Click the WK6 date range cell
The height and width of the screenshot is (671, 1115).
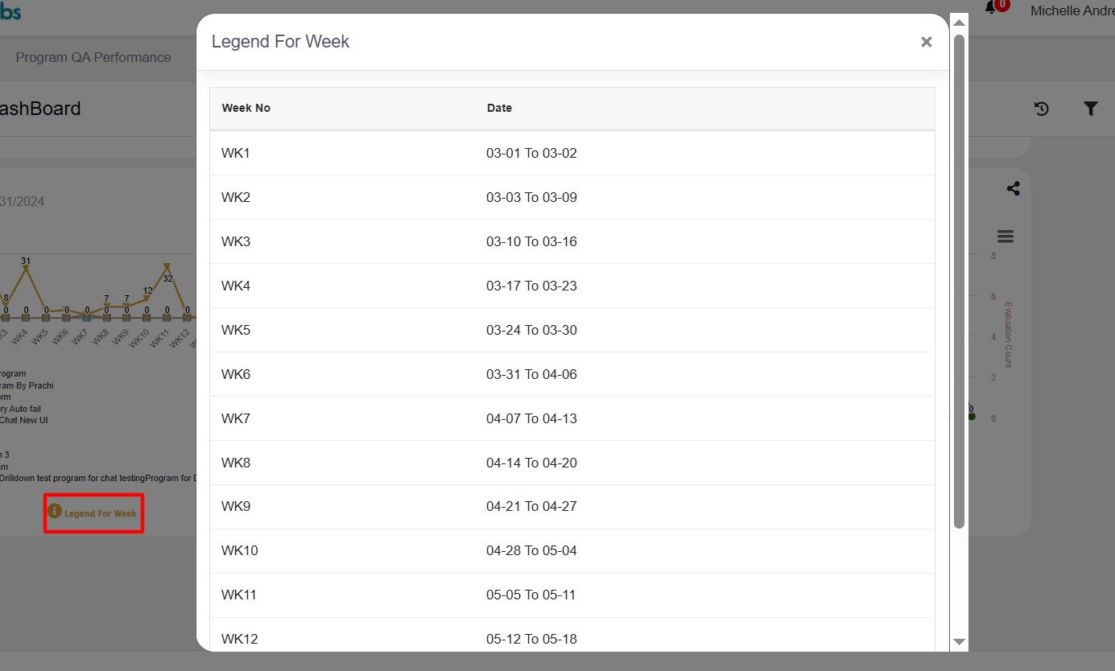(531, 374)
